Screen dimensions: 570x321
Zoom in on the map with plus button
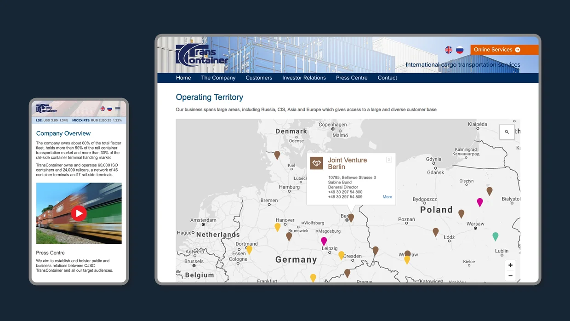(510, 265)
